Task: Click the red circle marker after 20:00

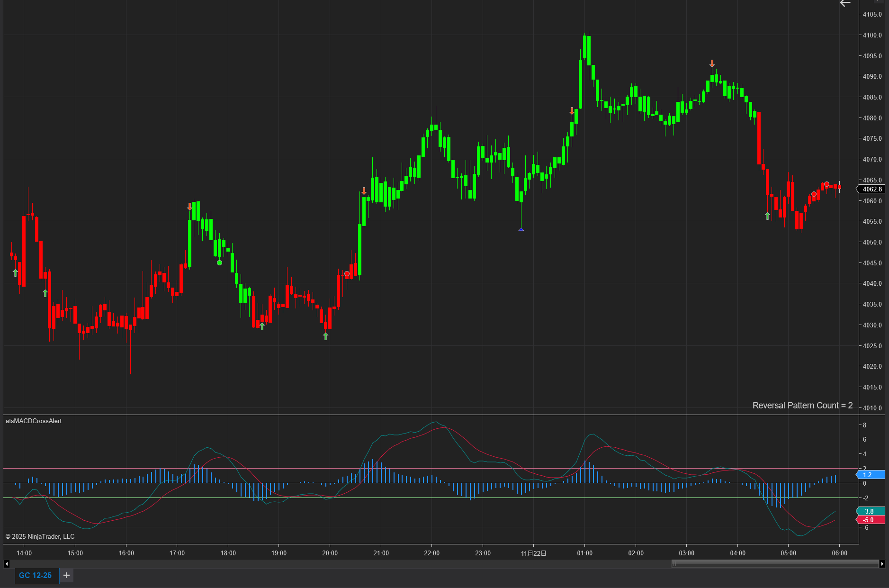Action: point(347,274)
